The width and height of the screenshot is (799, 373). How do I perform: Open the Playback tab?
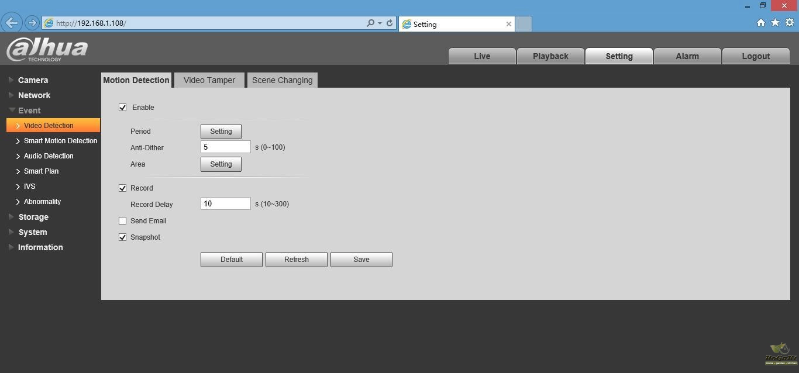coord(550,56)
